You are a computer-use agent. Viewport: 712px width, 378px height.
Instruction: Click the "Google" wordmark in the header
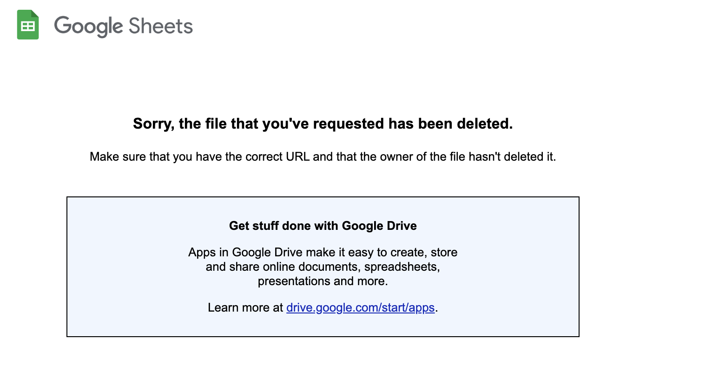click(x=88, y=26)
